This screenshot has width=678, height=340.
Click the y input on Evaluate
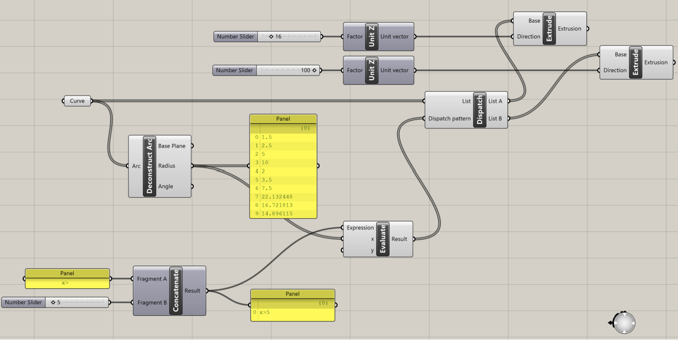[x=372, y=250]
